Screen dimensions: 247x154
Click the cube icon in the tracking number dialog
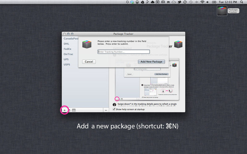click(x=87, y=44)
